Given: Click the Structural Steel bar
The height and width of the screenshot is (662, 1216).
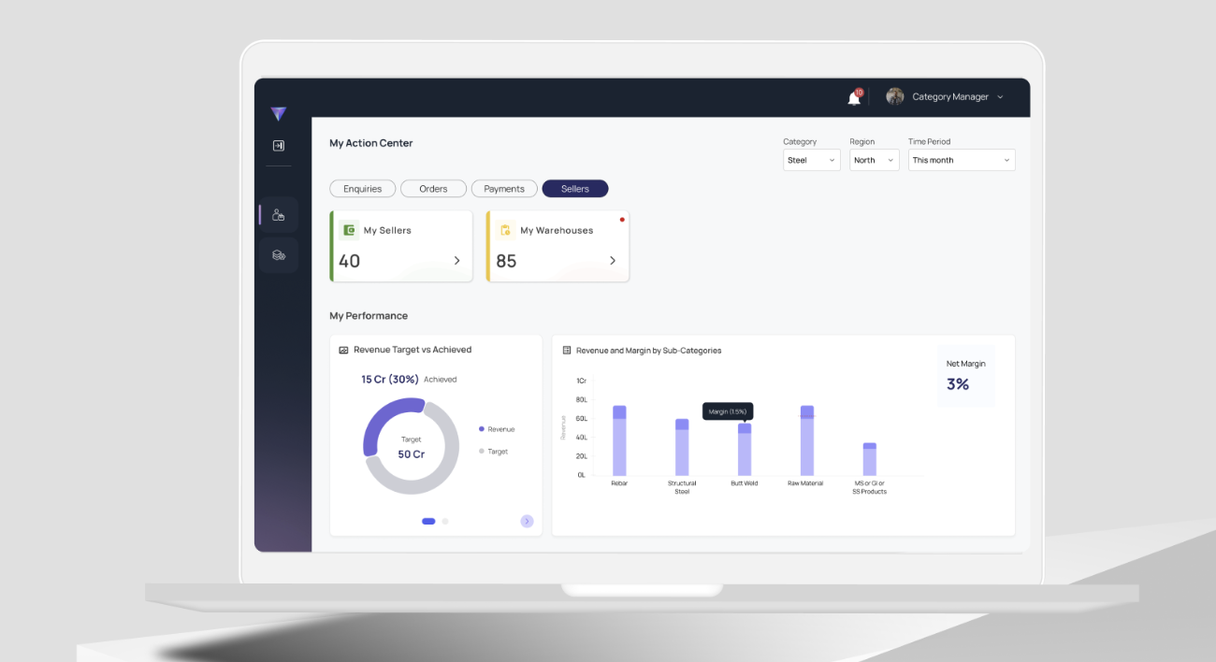Looking at the screenshot, I should click(x=682, y=447).
